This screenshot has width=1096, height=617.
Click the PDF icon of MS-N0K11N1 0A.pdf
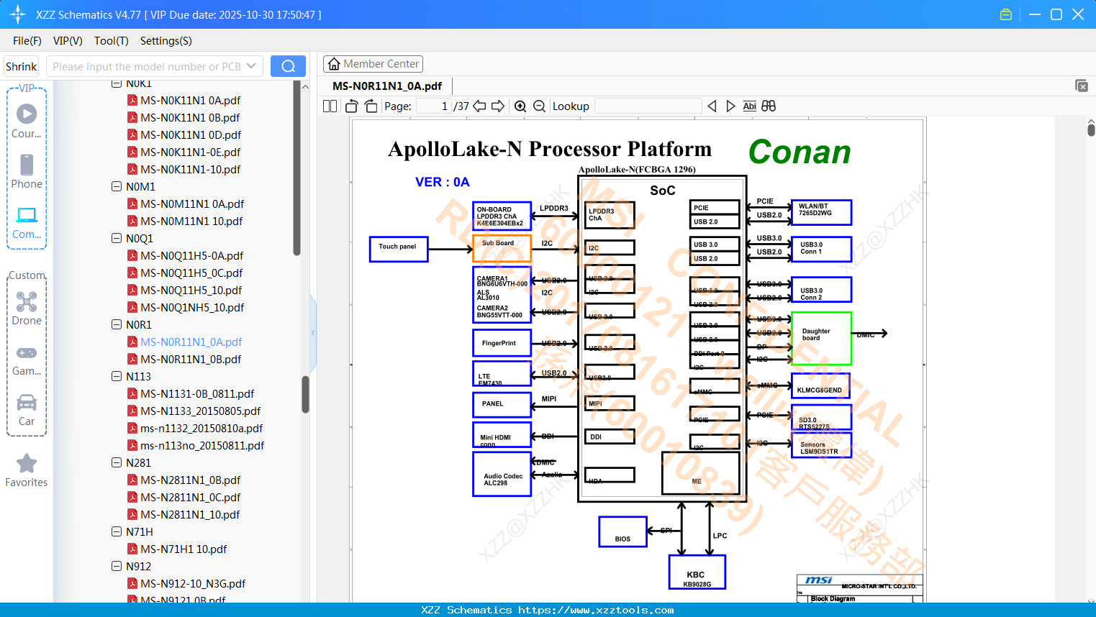[132, 100]
